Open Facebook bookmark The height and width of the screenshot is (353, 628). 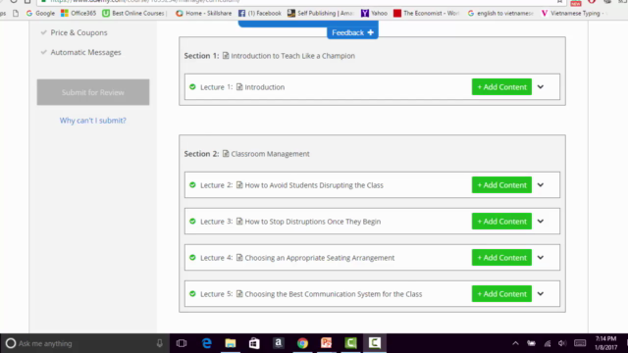tap(259, 13)
